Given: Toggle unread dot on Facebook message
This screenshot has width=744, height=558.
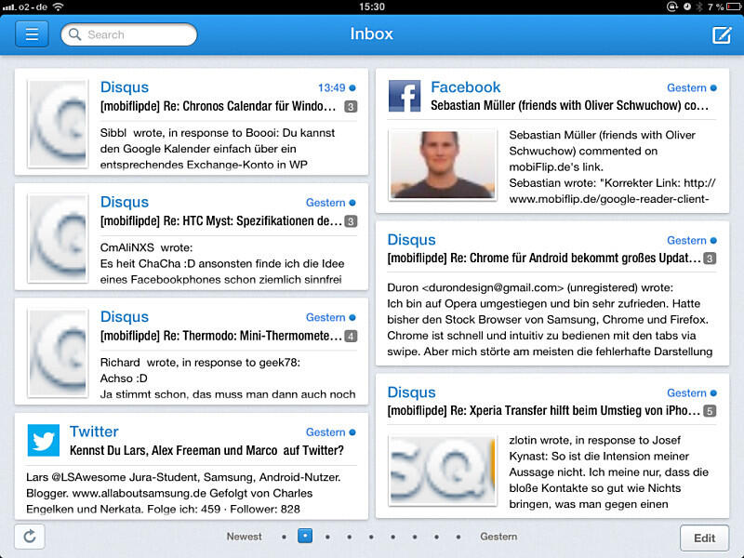Looking at the screenshot, I should (713, 87).
